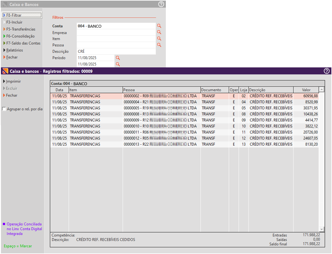Screen dimensions: 332x254
Task: Select row with value 30371,95
Action: (x=184, y=108)
